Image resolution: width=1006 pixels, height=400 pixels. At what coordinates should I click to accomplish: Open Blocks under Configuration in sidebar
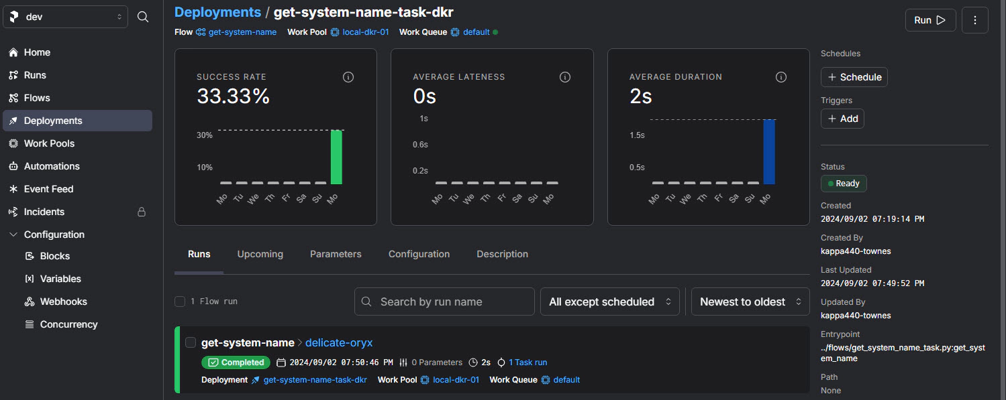[x=55, y=256]
